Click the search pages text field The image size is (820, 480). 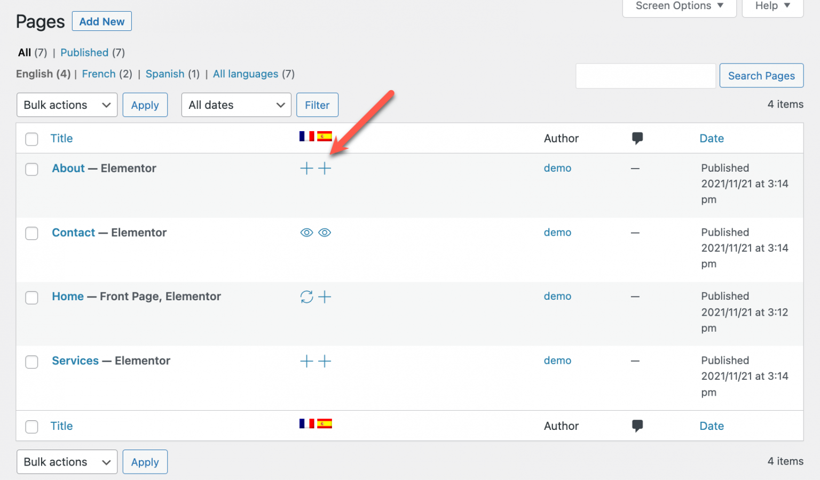coord(645,76)
